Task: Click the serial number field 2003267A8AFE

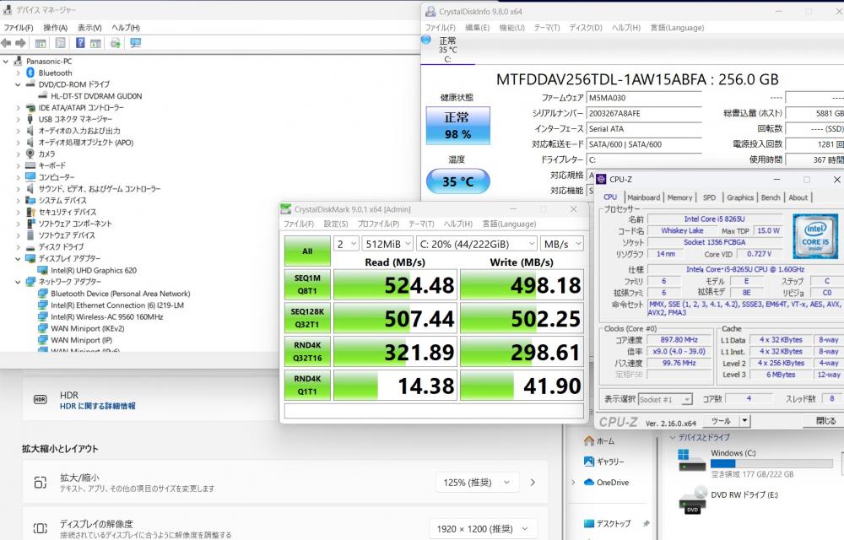Action: [644, 114]
